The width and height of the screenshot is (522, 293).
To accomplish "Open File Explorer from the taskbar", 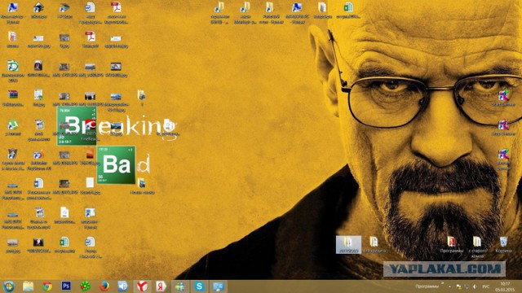I will 29,286.
